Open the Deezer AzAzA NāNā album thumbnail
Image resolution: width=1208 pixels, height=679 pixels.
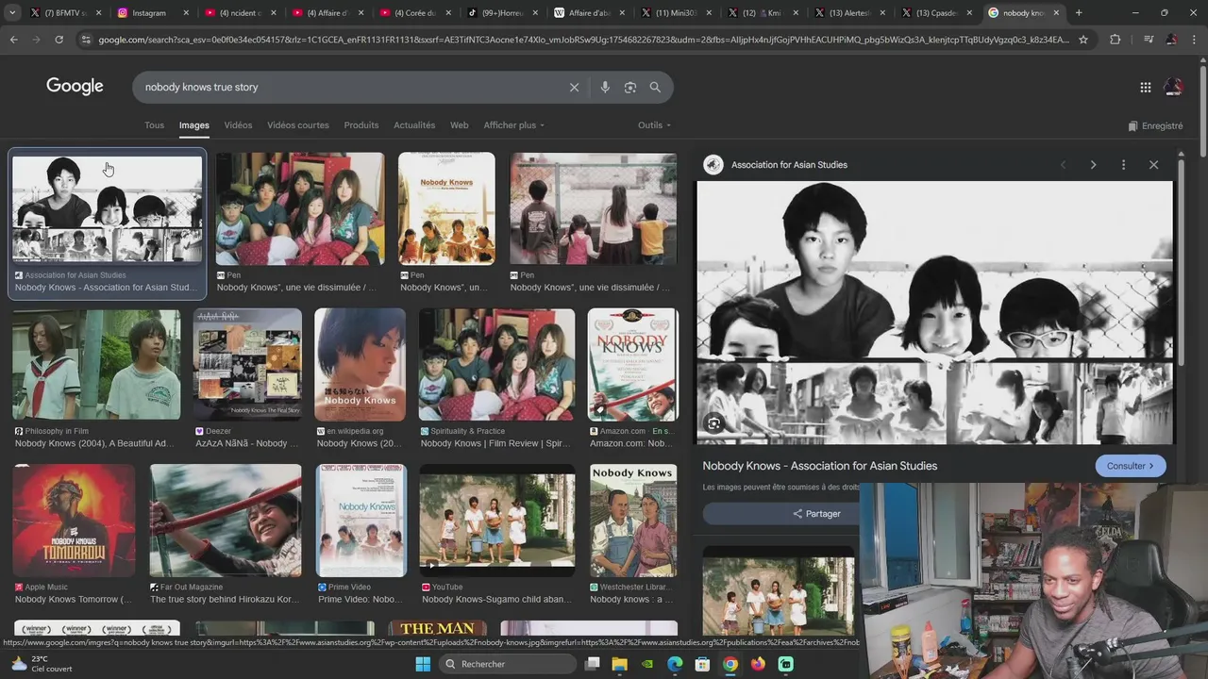coord(247,364)
